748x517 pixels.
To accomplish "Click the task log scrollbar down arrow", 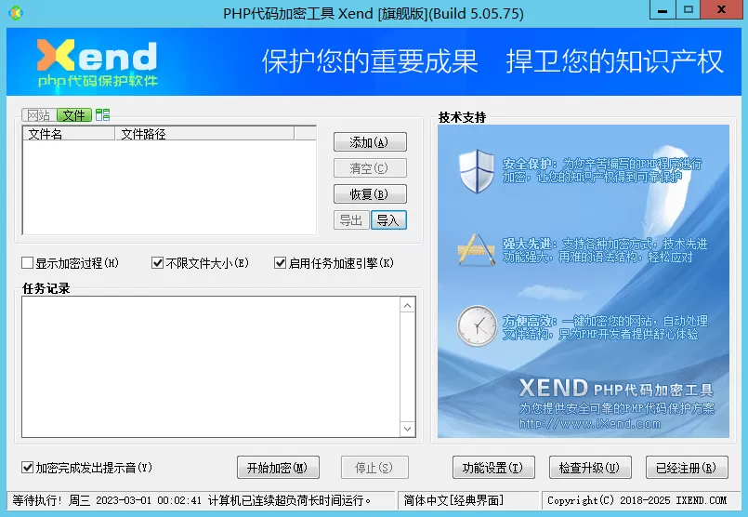I will click(x=407, y=429).
